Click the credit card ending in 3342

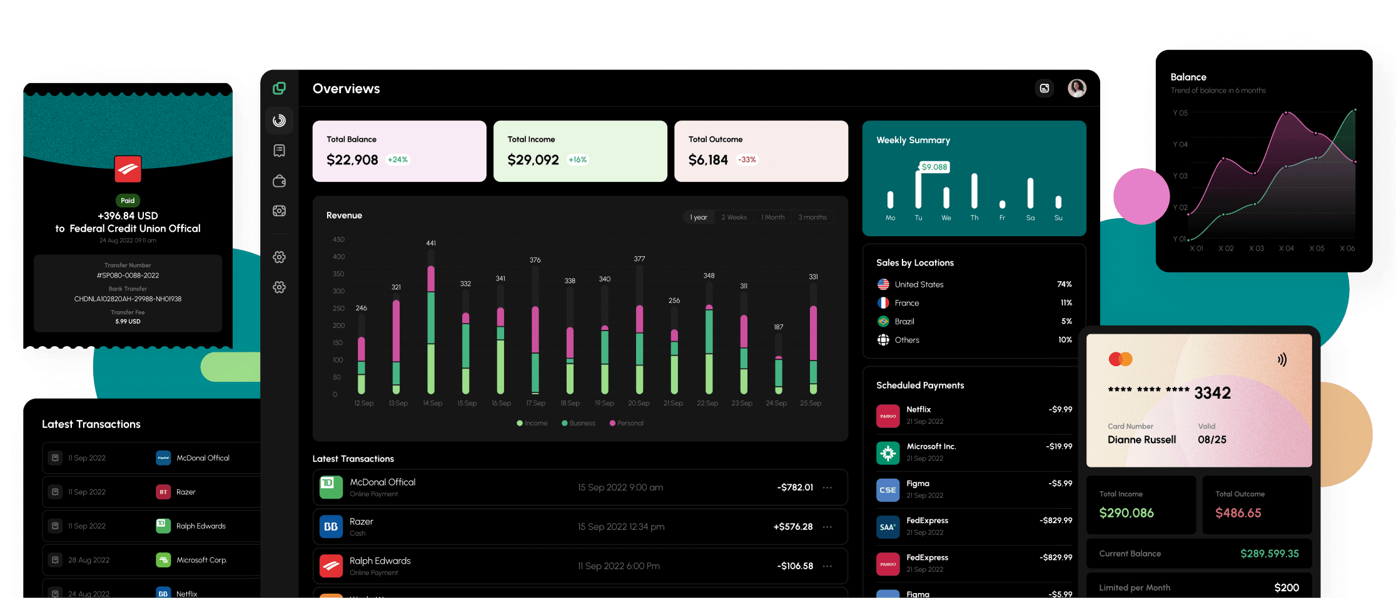[x=1198, y=401]
